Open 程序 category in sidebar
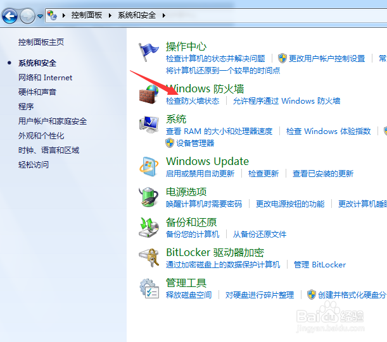The width and height of the screenshot is (387, 342). [x=26, y=107]
